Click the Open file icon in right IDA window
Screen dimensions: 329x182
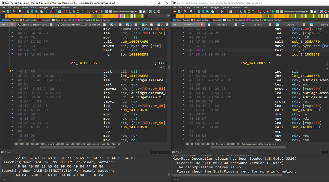click(x=175, y=12)
